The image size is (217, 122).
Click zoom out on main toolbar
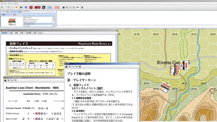pyautogui.click(x=74, y=7)
